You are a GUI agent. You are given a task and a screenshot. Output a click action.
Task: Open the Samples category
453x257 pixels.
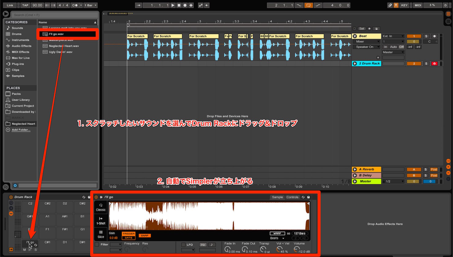pos(18,76)
